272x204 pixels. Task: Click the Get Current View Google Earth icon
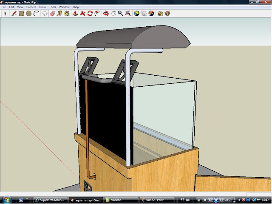point(136,14)
